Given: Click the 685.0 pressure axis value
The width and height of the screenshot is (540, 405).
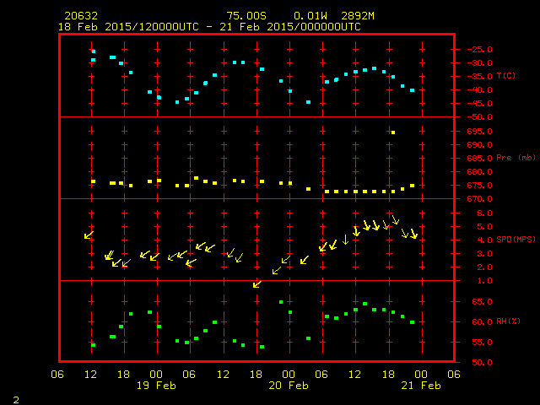Looking at the screenshot, I should 480,159.
